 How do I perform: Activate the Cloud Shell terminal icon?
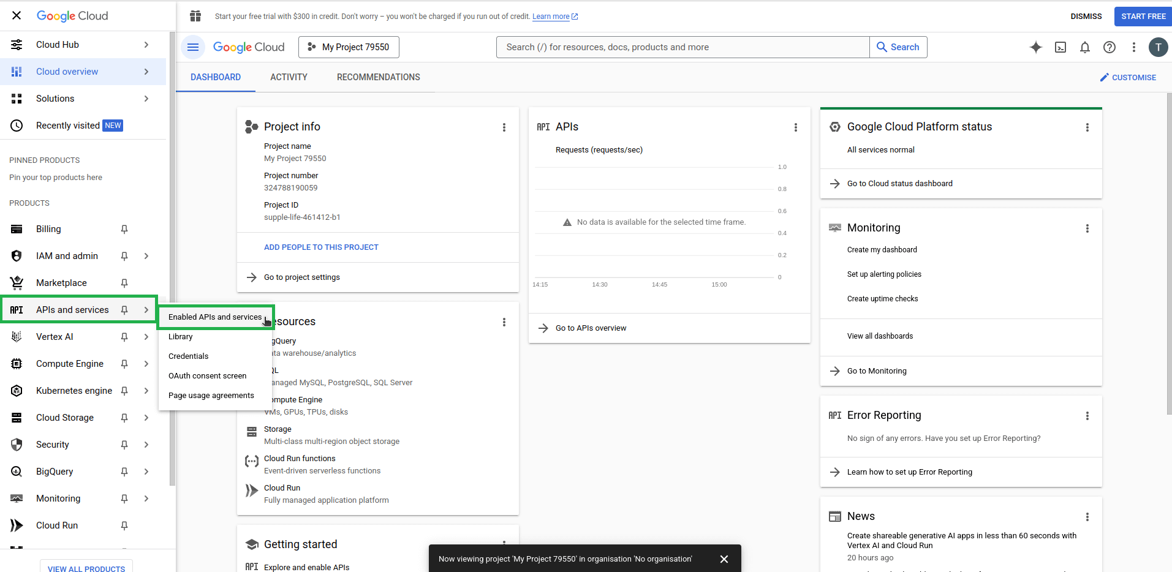tap(1060, 47)
